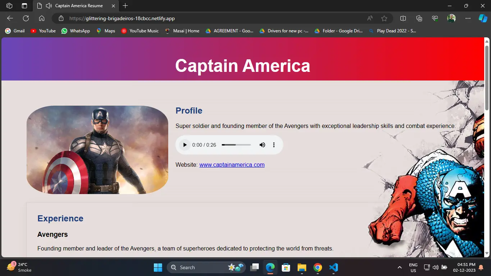Open audio player more options menu
Screen dimensions: 491x276
(274, 145)
